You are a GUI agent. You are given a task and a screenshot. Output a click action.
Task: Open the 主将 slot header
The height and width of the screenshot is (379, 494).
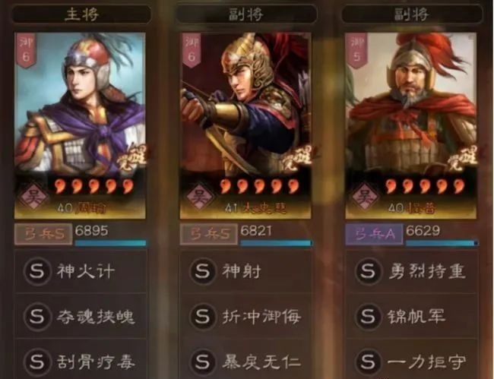(81, 14)
